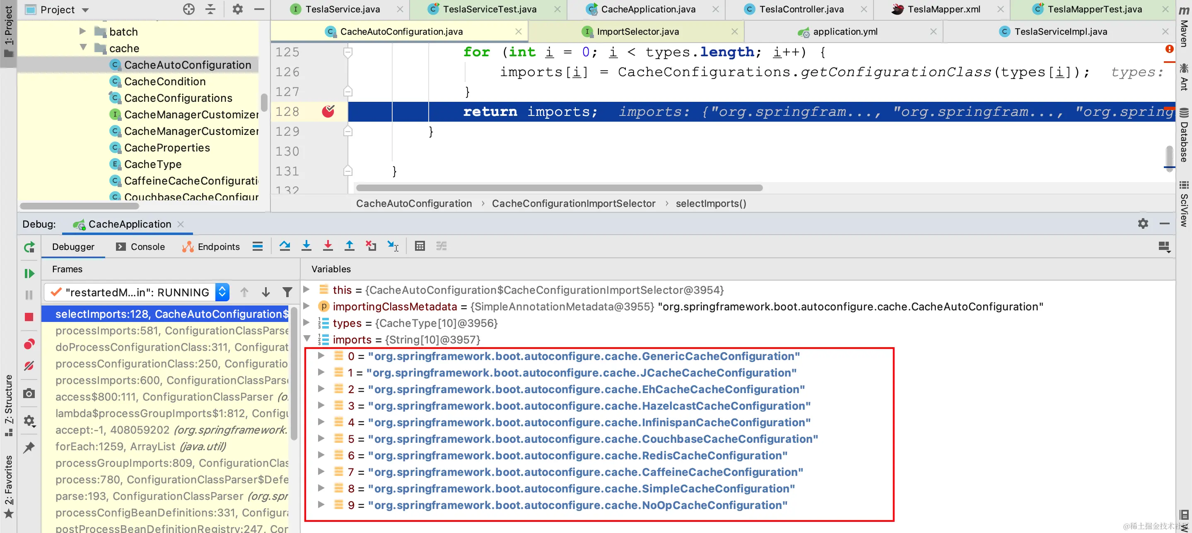Click the Run to Cursor icon

click(392, 246)
